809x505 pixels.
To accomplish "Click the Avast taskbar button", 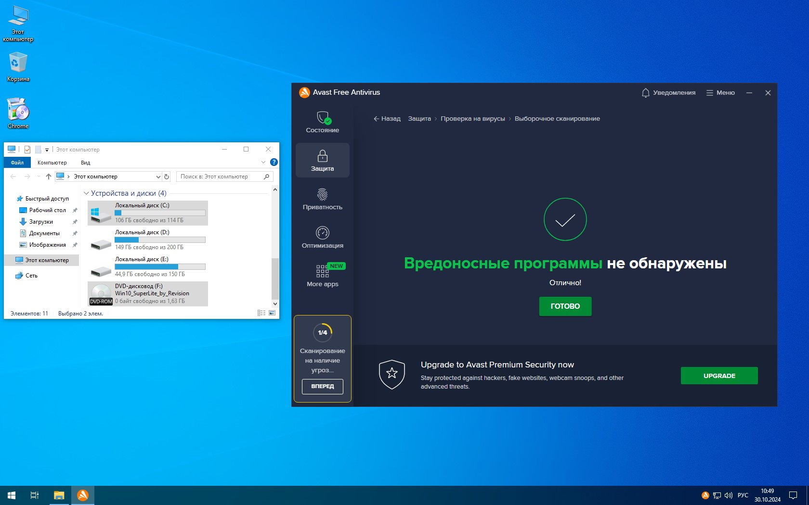I will point(83,495).
